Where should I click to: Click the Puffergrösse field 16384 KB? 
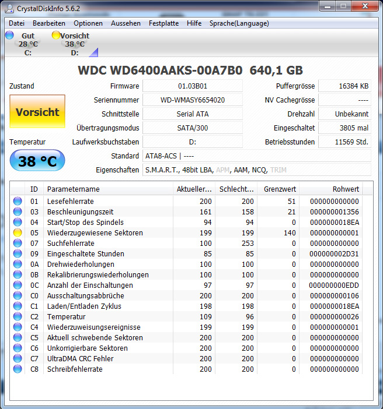click(344, 86)
